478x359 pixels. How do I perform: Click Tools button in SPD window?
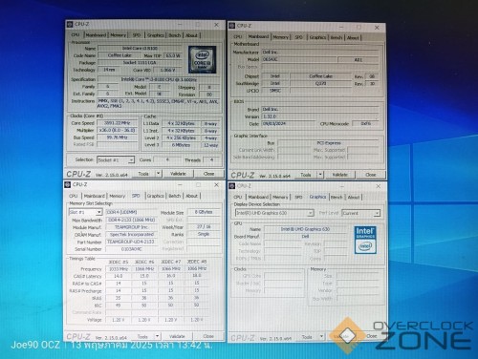coord(142,336)
